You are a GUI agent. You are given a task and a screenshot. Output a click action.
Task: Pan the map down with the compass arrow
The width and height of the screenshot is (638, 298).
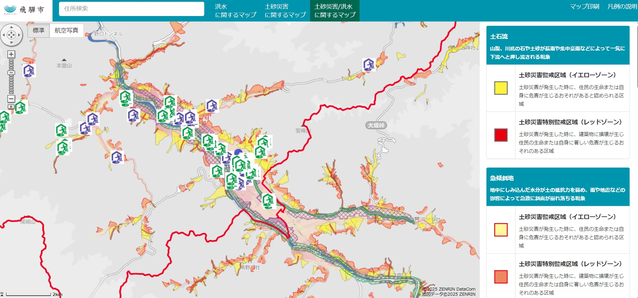click(11, 43)
